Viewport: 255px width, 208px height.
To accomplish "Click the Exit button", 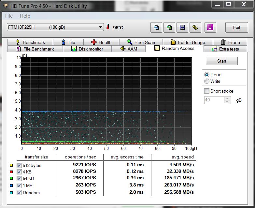I will pyautogui.click(x=237, y=27).
